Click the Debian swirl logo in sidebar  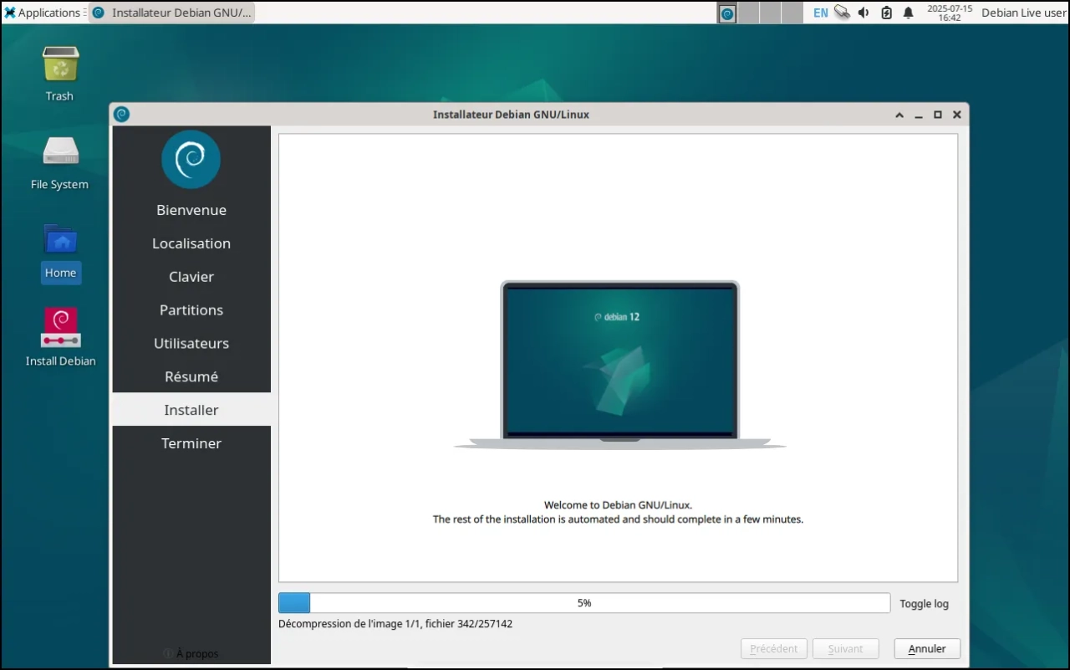pyautogui.click(x=191, y=159)
